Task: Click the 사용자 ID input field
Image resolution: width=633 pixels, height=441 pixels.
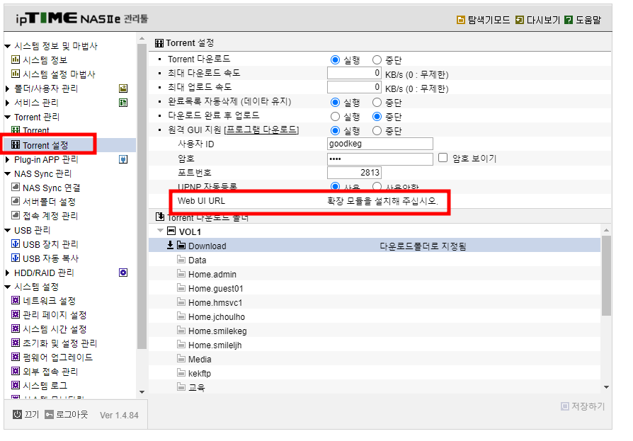Action: click(380, 144)
